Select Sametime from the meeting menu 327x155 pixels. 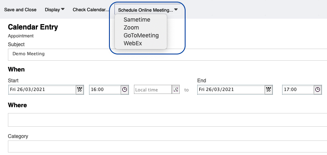(x=137, y=20)
